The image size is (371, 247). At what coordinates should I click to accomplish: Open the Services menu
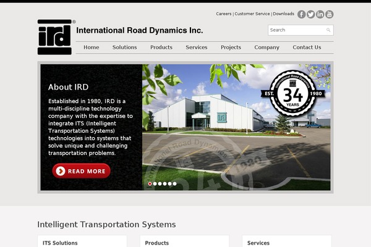[197, 48]
